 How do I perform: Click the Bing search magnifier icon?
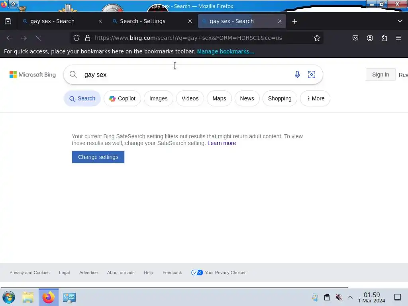click(73, 75)
